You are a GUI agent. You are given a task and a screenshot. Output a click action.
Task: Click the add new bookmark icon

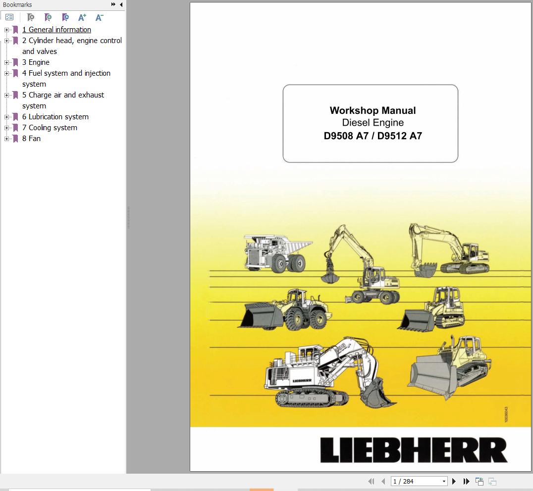48,17
